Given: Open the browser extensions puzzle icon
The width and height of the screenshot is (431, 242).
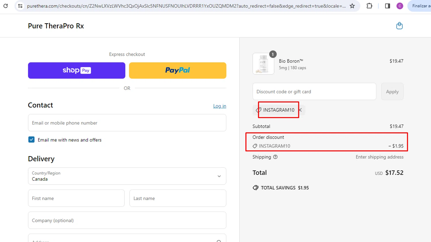Looking at the screenshot, I should click(369, 6).
